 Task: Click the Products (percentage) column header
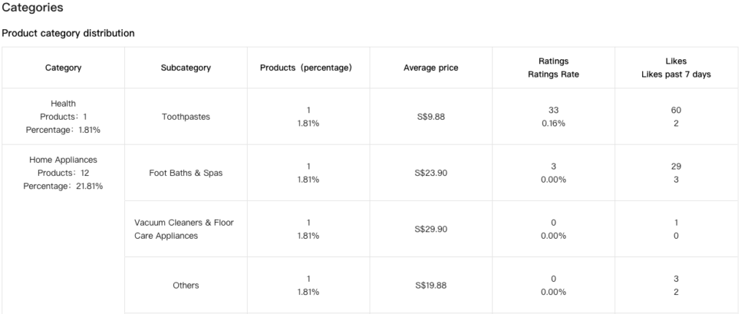click(x=306, y=68)
